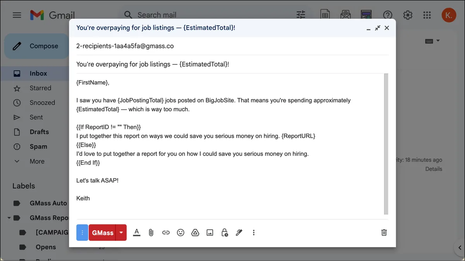
Task: Open the GMass dashboard icon in header
Action: coord(366,15)
